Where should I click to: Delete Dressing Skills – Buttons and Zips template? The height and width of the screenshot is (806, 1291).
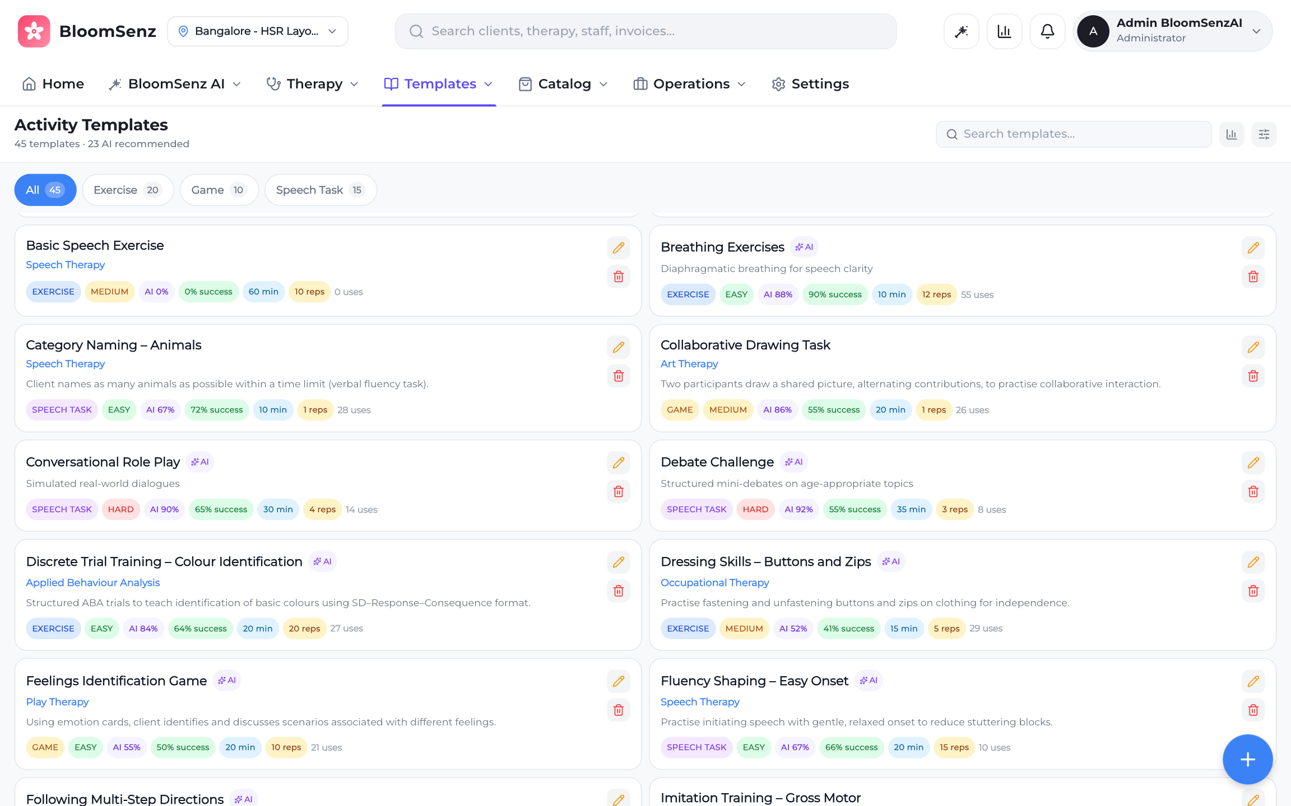[1253, 591]
